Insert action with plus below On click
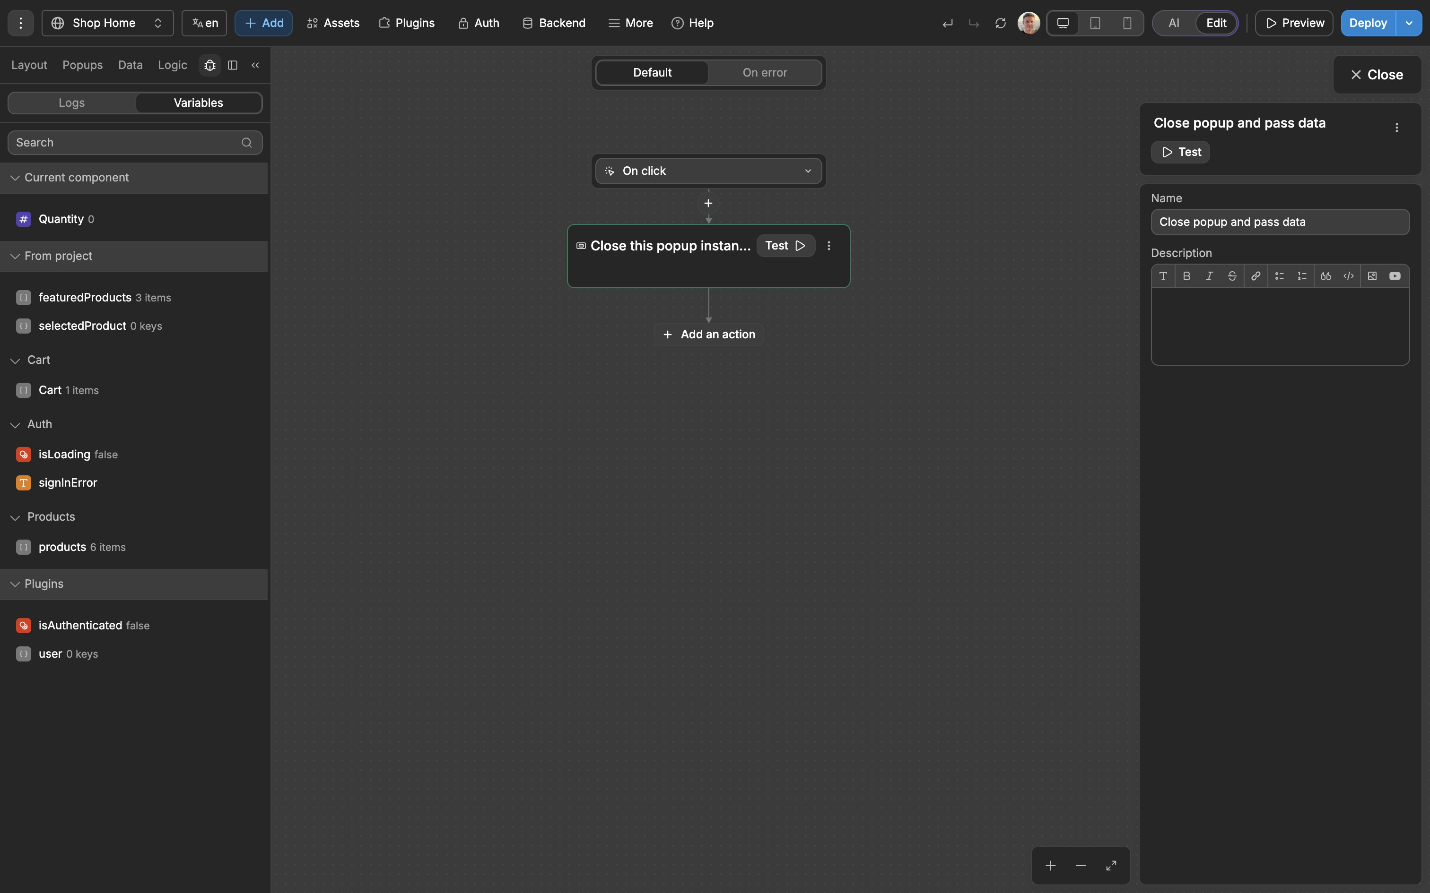 (708, 203)
